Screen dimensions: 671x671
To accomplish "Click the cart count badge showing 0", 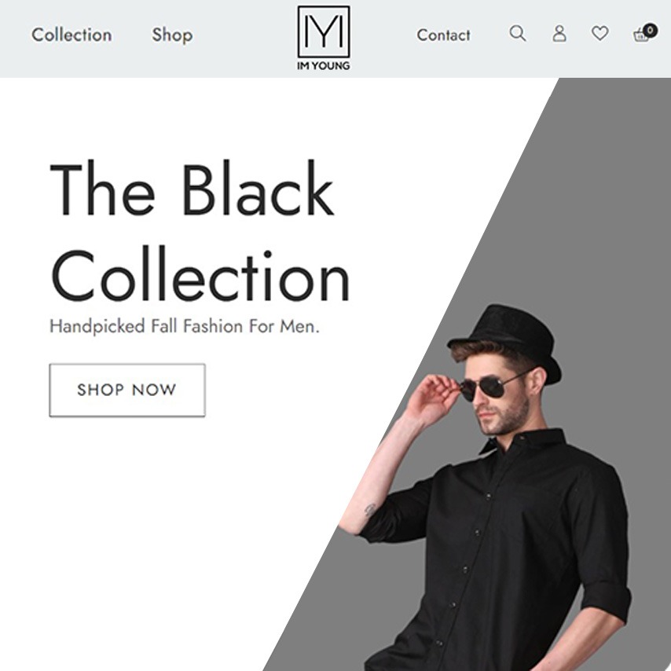I will coord(650,31).
